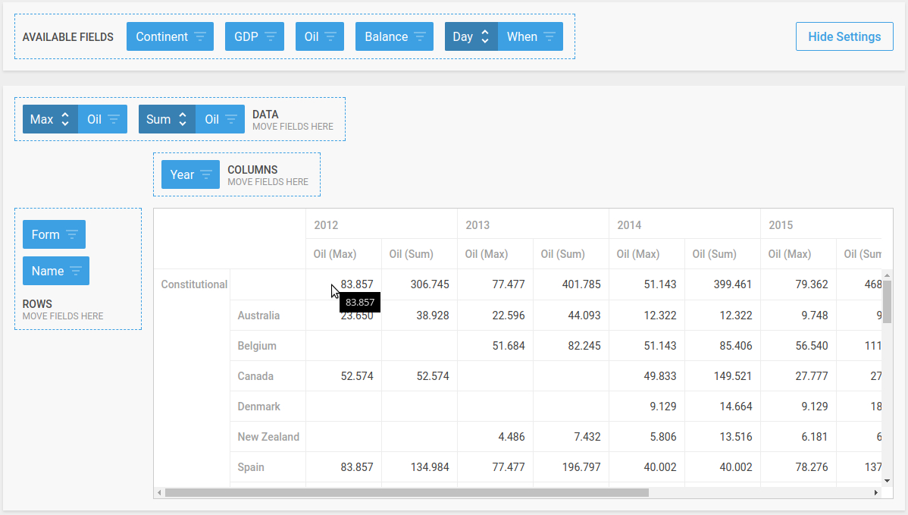
Task: Click the horizontal scrollbar right arrow
Action: tap(876, 492)
